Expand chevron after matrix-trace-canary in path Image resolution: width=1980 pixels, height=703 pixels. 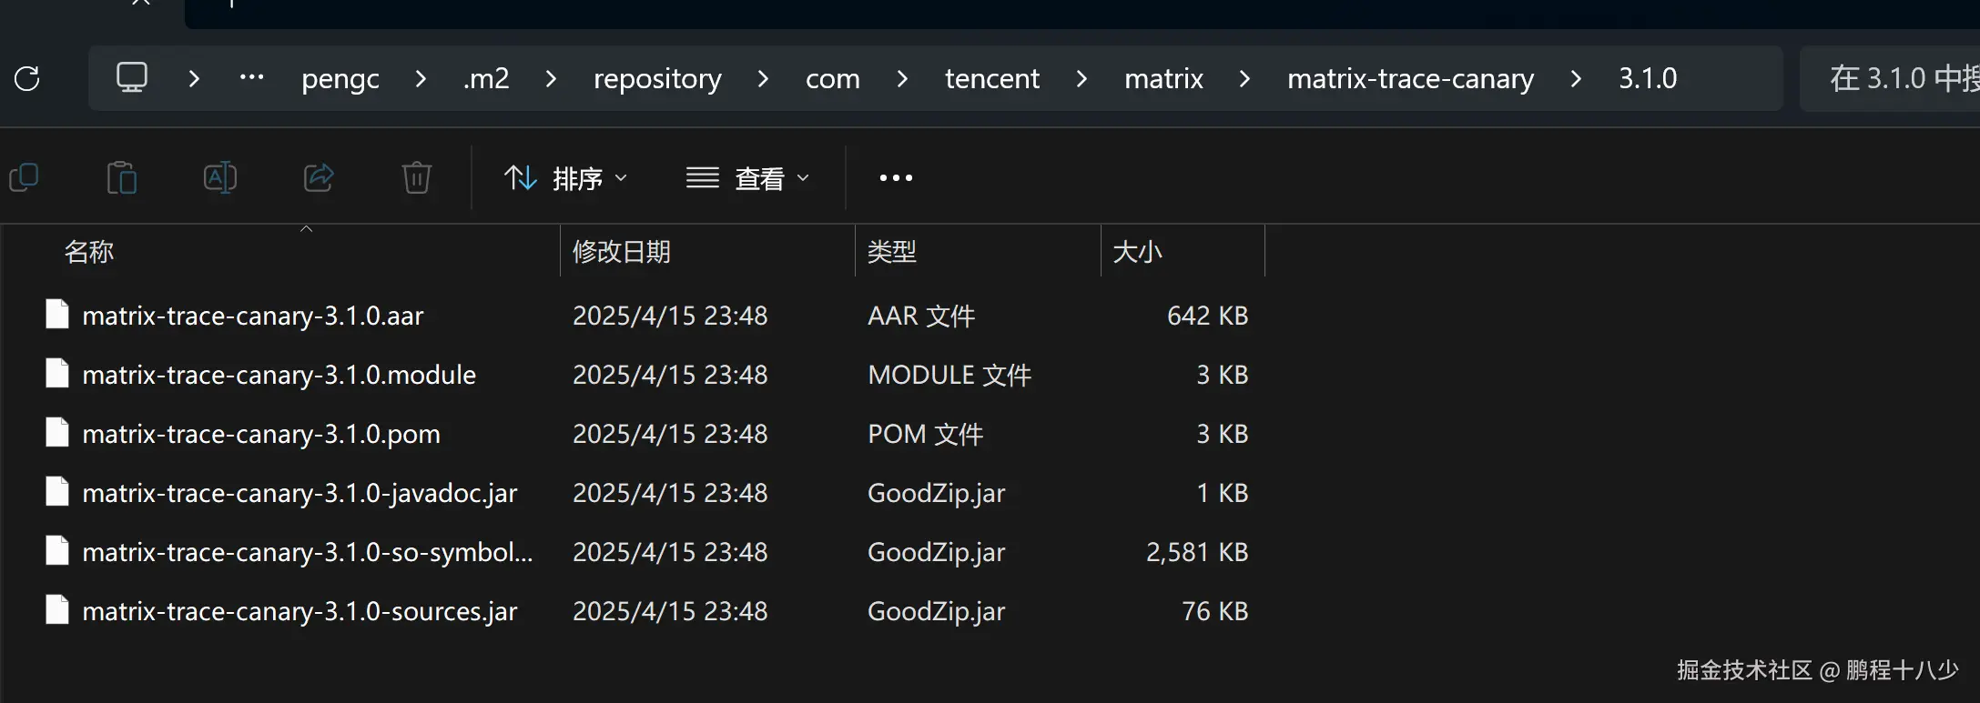pos(1576,79)
